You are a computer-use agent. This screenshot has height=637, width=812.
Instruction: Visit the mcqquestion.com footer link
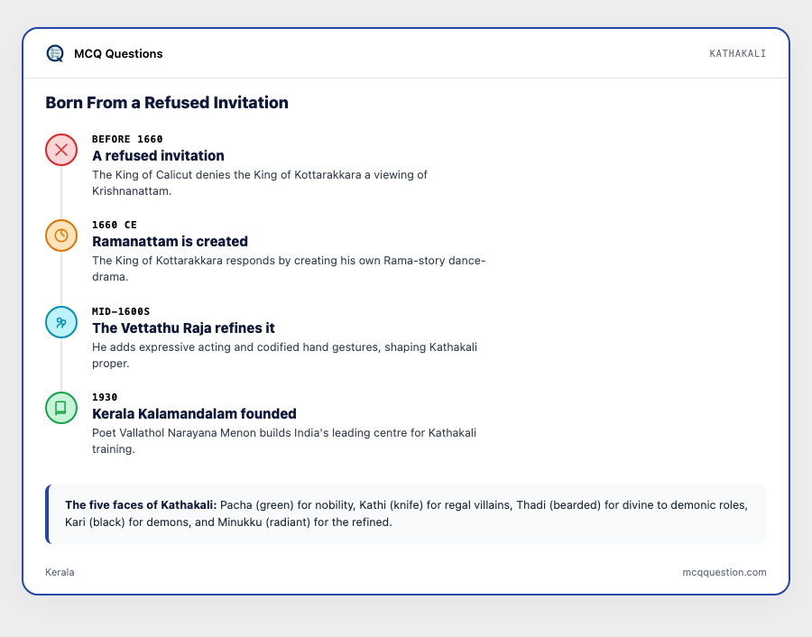(724, 572)
